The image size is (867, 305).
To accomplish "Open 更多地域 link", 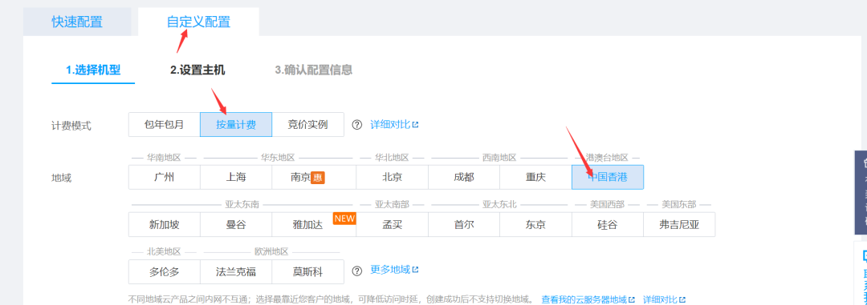I will (394, 270).
